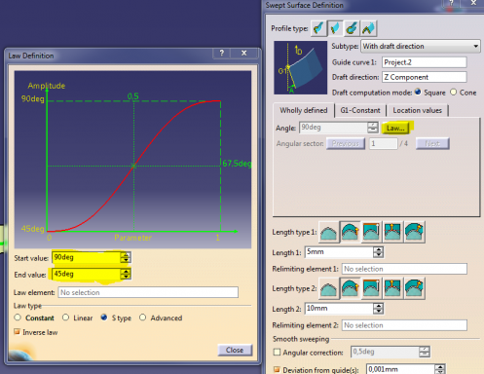Choose the third Length type 1 icon
Viewport: 484px width, 374px height.
coord(371,232)
